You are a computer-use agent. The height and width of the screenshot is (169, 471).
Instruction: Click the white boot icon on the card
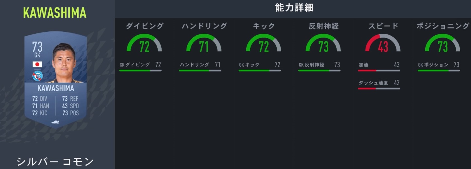tap(55, 122)
